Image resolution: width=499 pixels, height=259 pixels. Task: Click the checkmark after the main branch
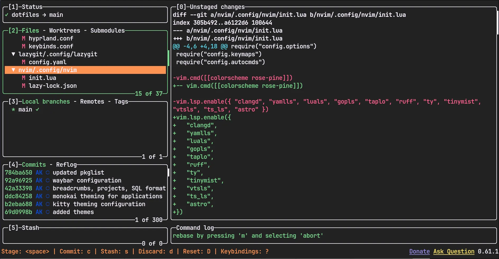[x=37, y=109]
